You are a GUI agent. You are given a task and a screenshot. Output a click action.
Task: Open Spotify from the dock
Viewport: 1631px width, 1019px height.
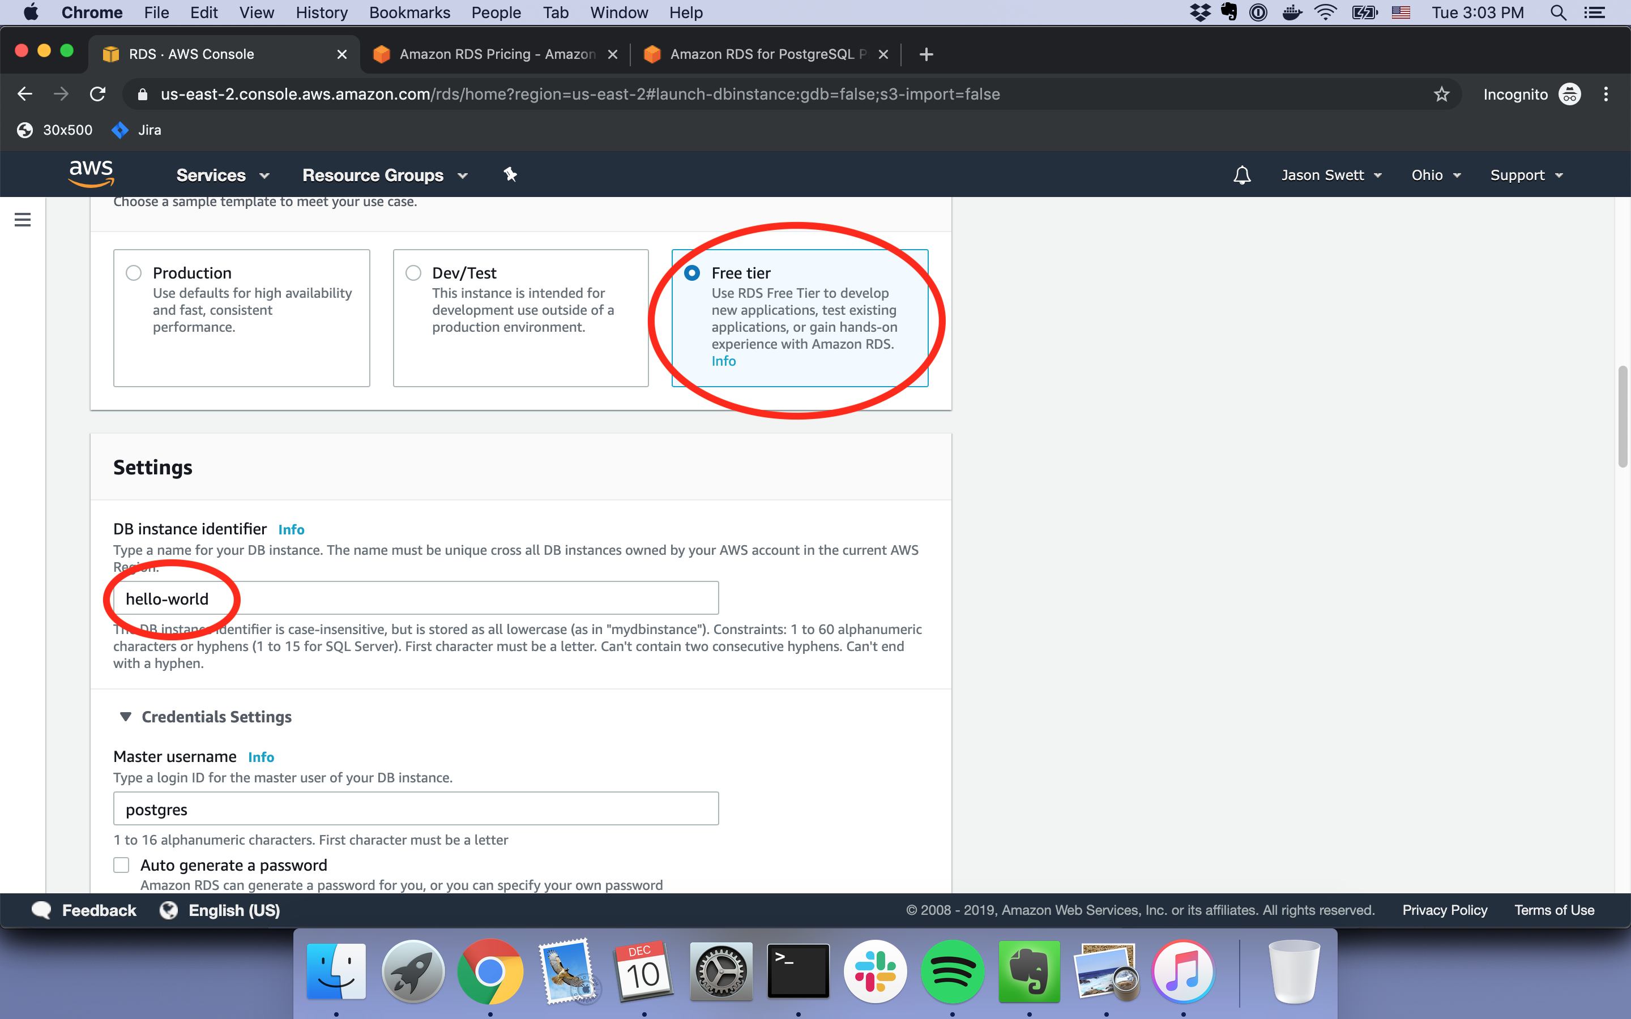953,970
